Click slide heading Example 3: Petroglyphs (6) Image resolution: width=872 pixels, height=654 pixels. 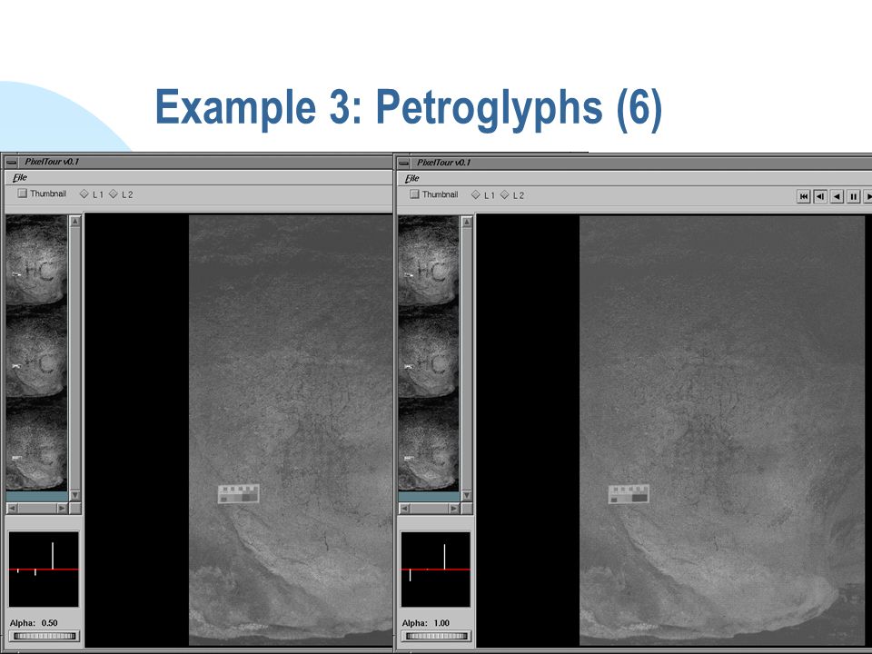pos(409,108)
